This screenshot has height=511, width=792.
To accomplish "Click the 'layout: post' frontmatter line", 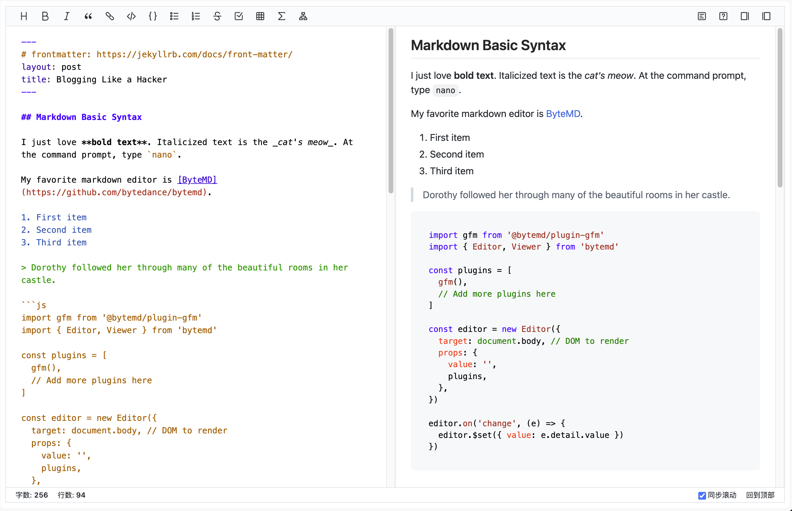I will [51, 67].
